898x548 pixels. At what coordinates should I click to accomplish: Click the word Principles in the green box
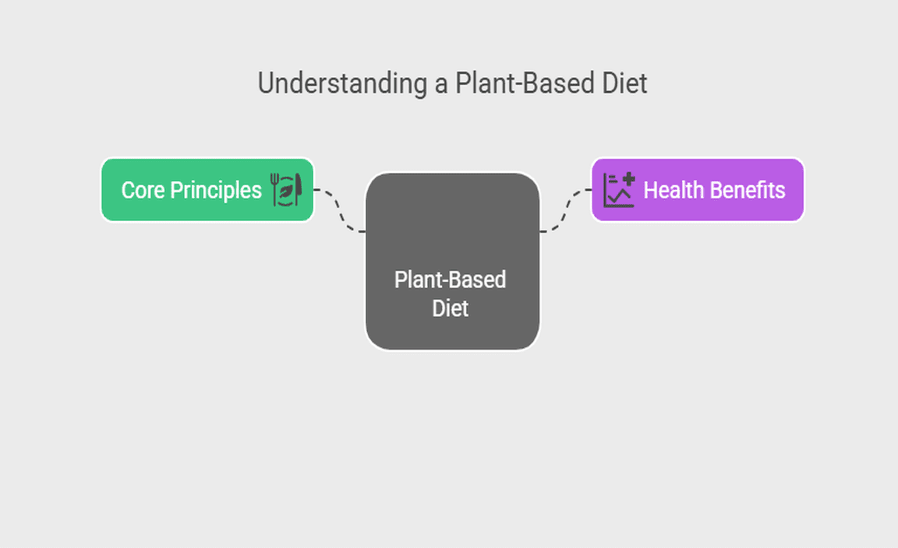(216, 190)
